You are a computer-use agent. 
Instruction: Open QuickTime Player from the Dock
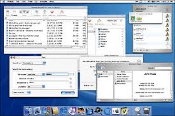[x=107, y=111]
